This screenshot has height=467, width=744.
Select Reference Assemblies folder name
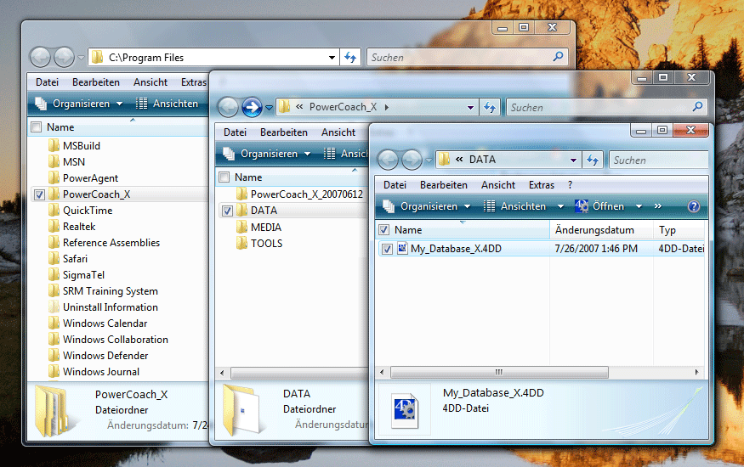pos(111,243)
